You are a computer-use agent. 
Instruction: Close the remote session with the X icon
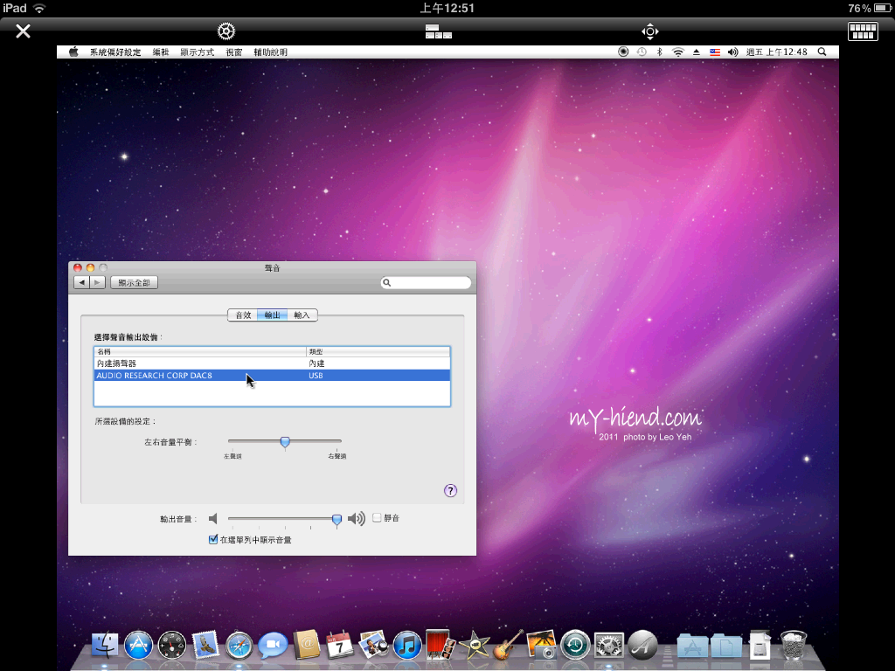(23, 31)
